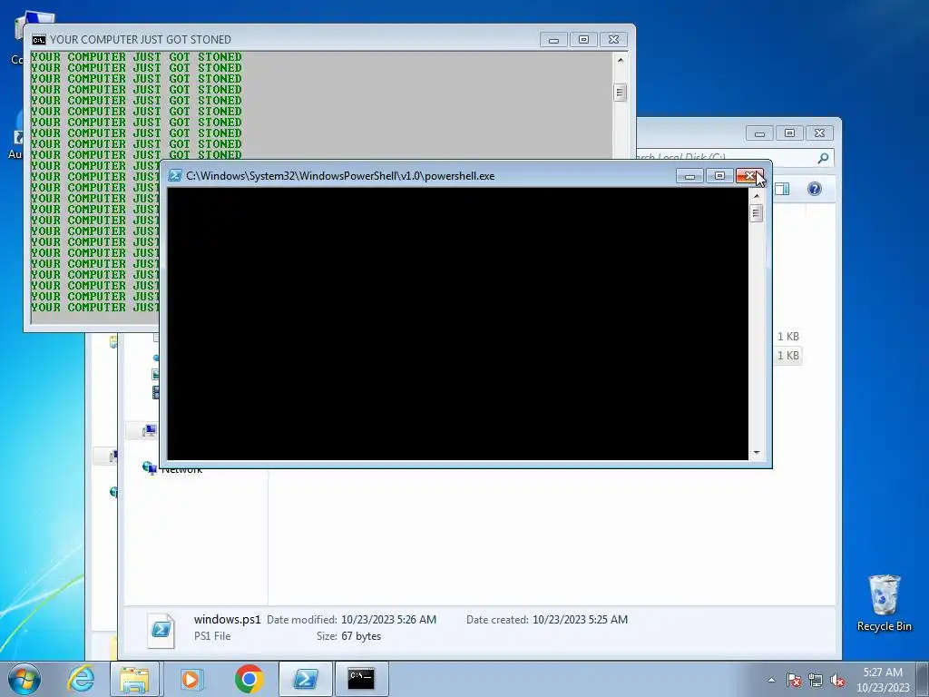Viewport: 929px width, 697px height.
Task: Click the powershell.exe title bar path text
Action: tap(340, 175)
